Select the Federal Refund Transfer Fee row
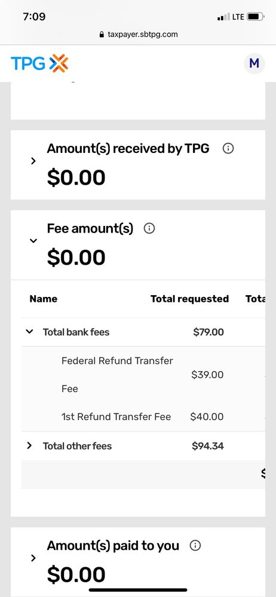Viewport: 276px width, 597px height. coord(143,375)
